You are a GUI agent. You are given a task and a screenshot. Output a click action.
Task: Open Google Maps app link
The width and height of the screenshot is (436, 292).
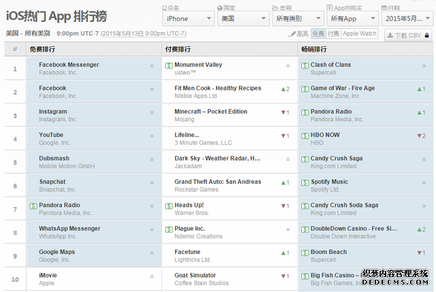point(57,252)
